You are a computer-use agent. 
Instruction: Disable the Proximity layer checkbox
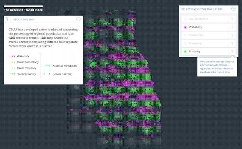pos(185,52)
